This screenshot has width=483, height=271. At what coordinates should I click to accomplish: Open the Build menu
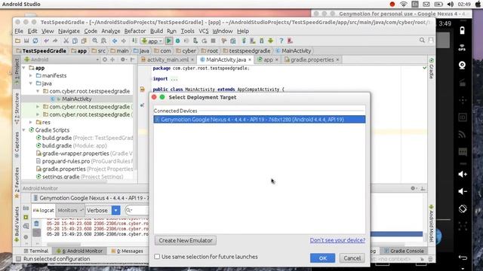[x=156, y=31]
